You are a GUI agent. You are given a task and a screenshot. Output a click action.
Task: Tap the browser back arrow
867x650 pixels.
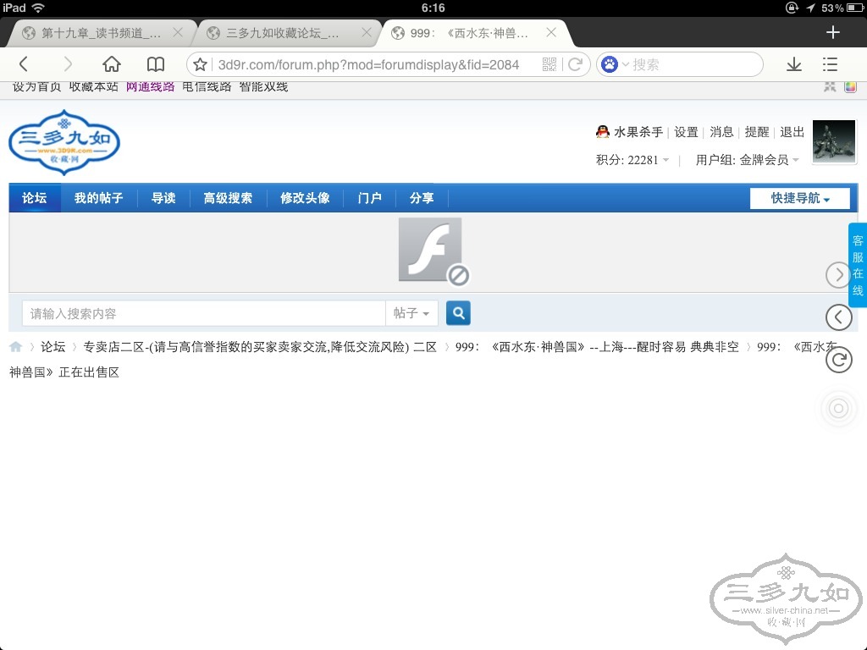(x=24, y=64)
